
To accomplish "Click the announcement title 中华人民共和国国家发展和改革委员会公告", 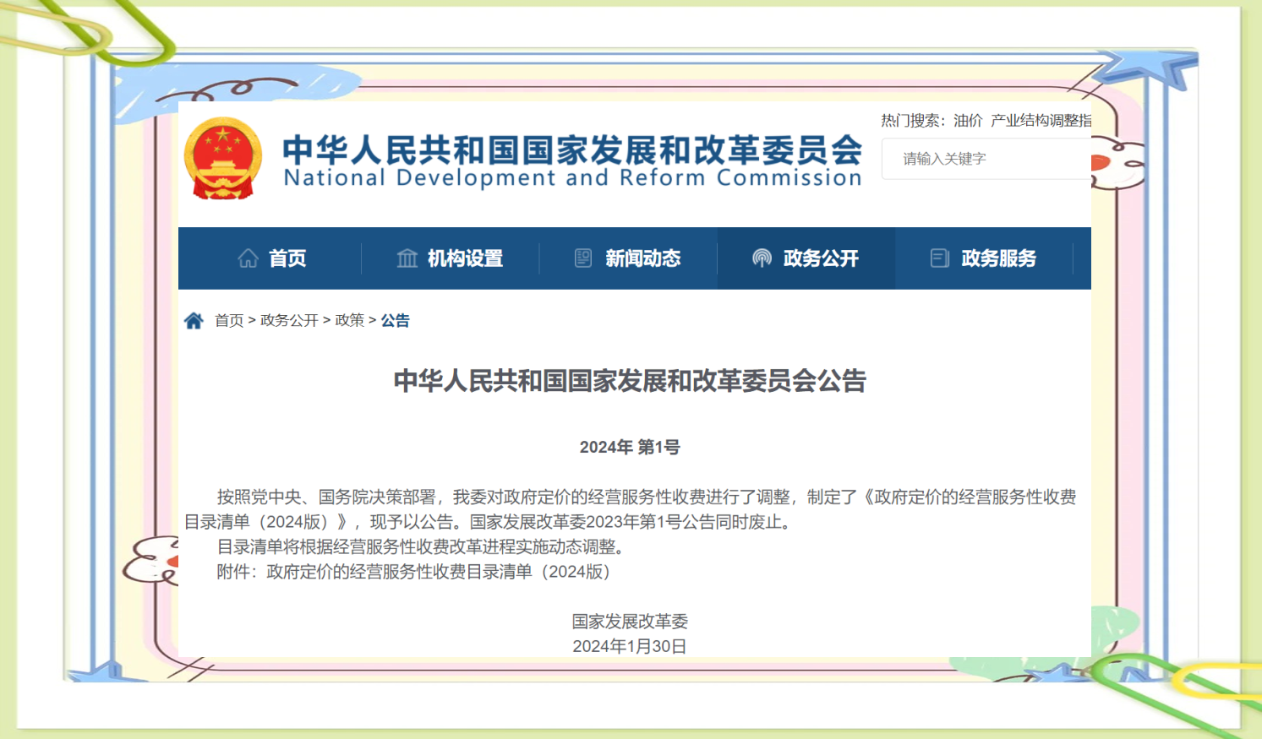I will tap(630, 381).
